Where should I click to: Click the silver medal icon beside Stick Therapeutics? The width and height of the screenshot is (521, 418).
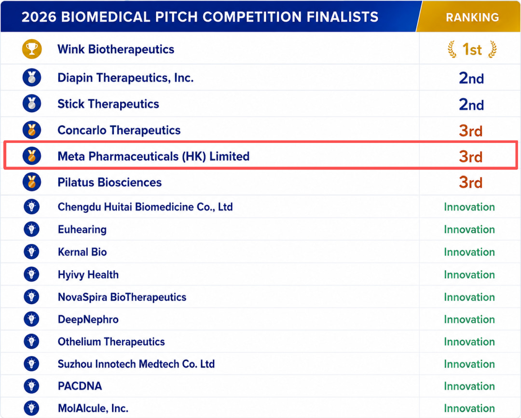pyautogui.click(x=32, y=103)
